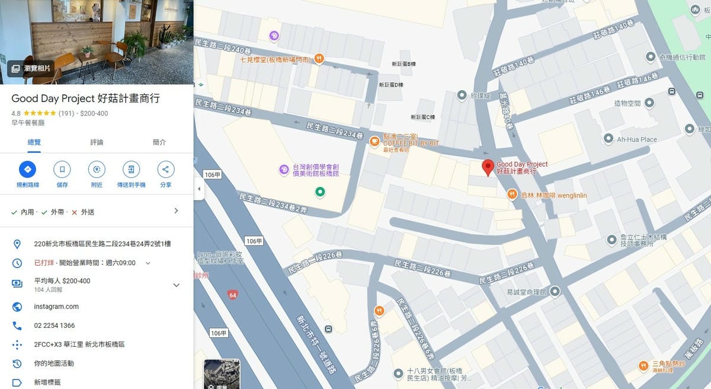Send to phone via 傳送到手機 icon
711x389 pixels.
[131, 170]
